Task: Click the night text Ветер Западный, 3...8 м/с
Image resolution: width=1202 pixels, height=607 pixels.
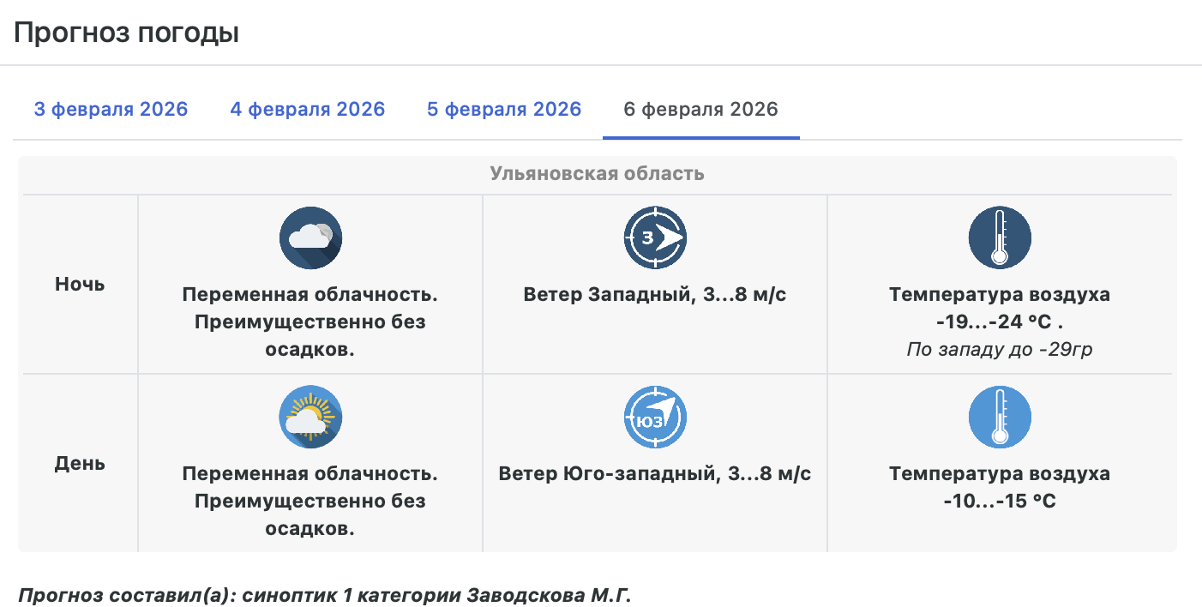Action: click(x=655, y=295)
